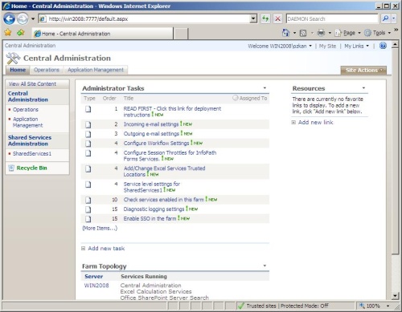Open Resources web part menu arrow
Screen dimensions: 402x312
click(363, 88)
